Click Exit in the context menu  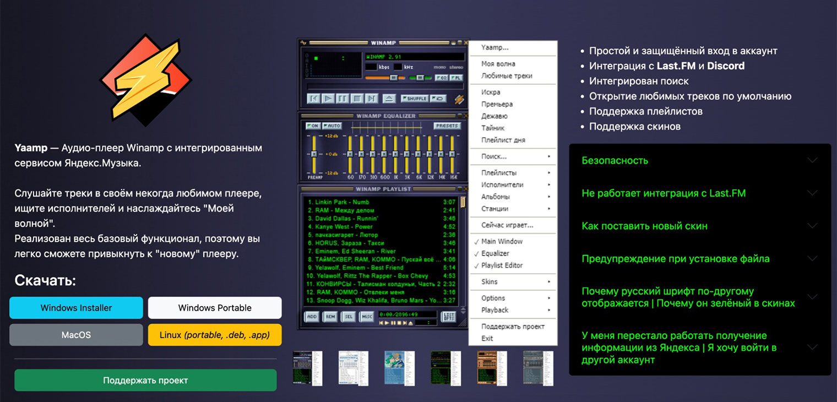point(513,338)
